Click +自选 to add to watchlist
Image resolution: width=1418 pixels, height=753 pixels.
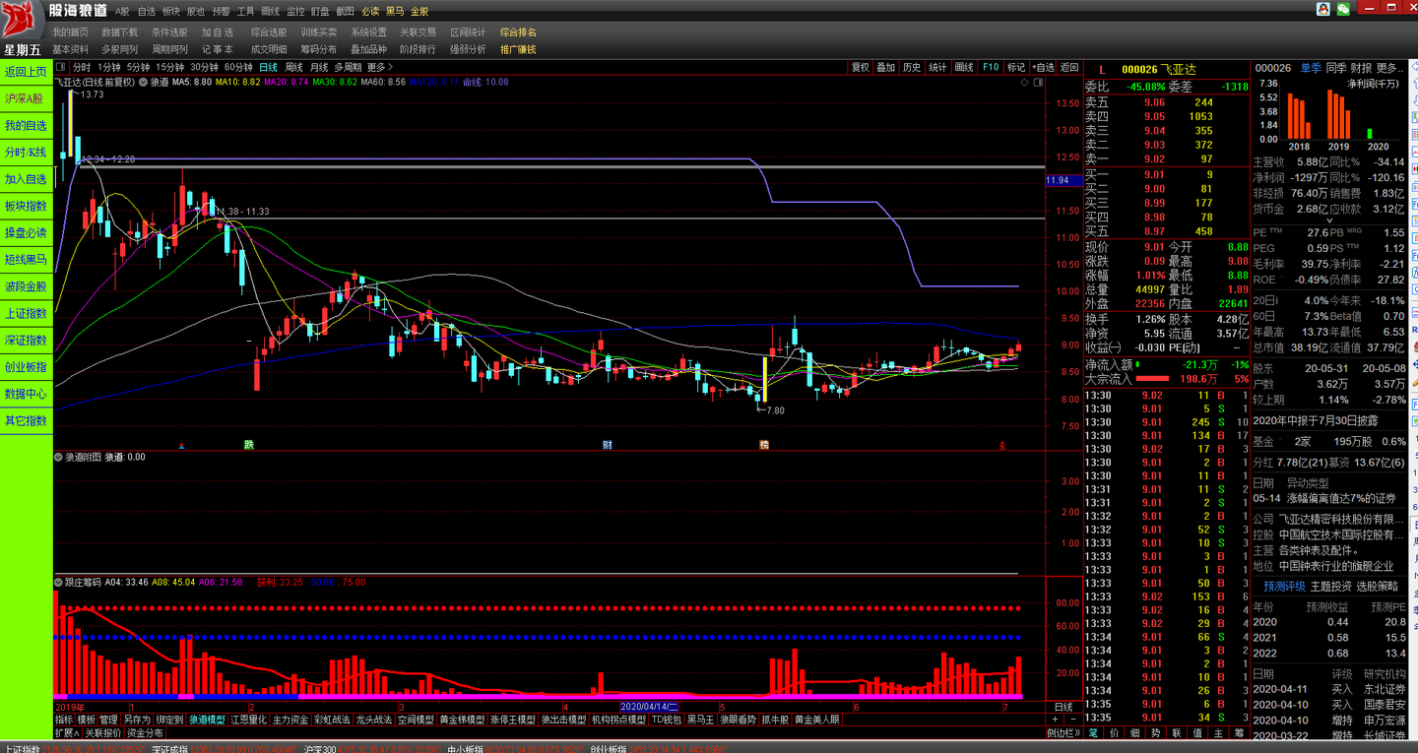point(1043,67)
